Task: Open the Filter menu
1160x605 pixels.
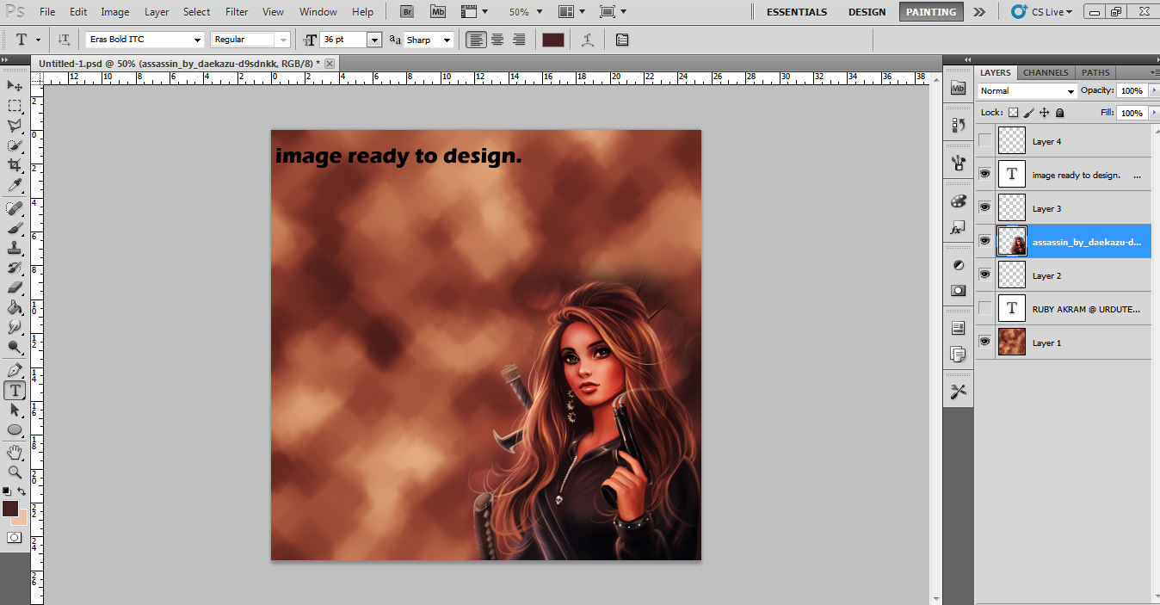Action: (237, 12)
